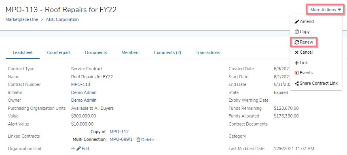Click the Events shield icon

[297, 73]
